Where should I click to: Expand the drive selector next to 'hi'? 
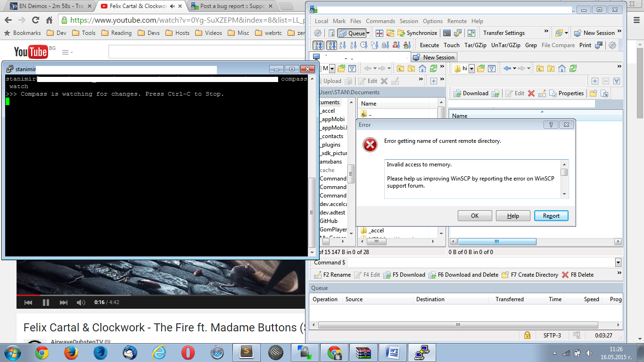tap(471, 68)
